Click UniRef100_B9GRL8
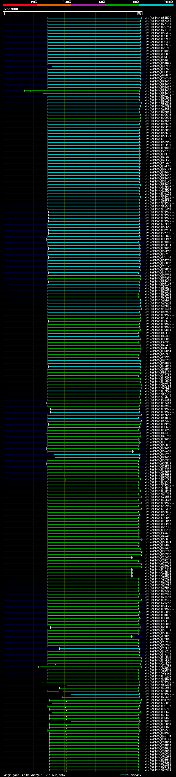Viewport: 176px width, 777px height. [x=158, y=36]
